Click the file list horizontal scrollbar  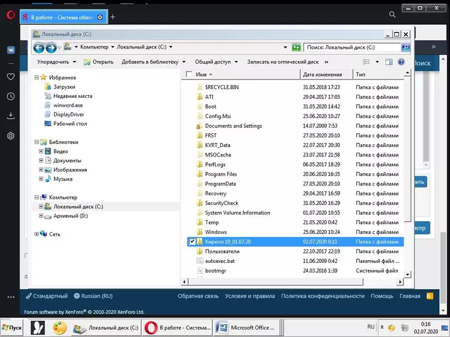[x=276, y=282]
